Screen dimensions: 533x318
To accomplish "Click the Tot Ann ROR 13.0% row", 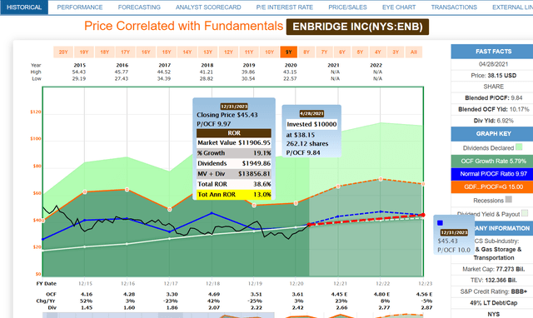I will pos(234,195).
